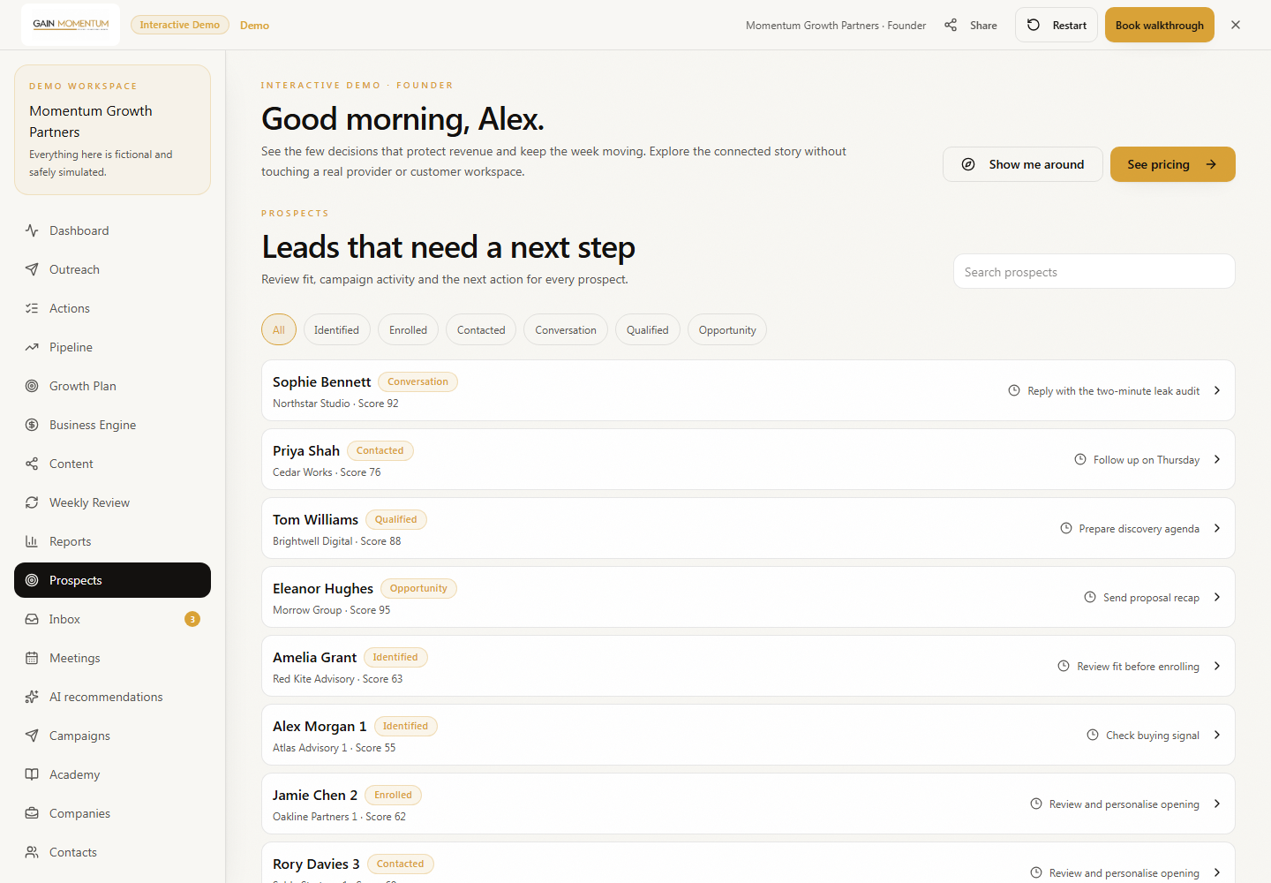
Task: Click the Meetings calendar icon
Action: [x=32, y=658]
